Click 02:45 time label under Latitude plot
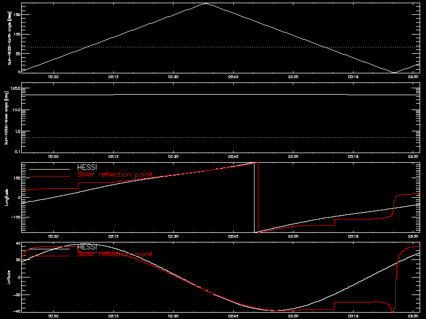 pyautogui.click(x=233, y=316)
